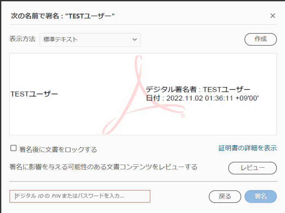Click the レビュー button
The width and height of the screenshot is (285, 213).
[253, 168]
